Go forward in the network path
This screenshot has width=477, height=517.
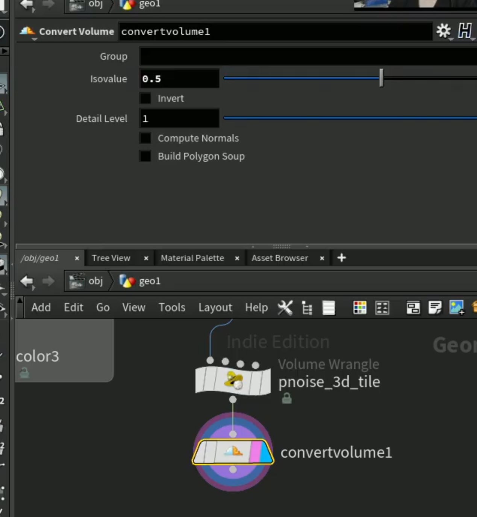(48, 281)
